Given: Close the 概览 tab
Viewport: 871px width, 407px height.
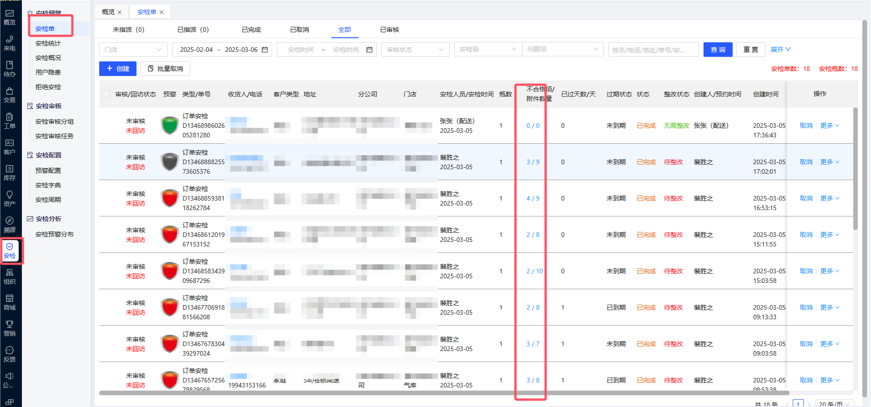Looking at the screenshot, I should (120, 12).
